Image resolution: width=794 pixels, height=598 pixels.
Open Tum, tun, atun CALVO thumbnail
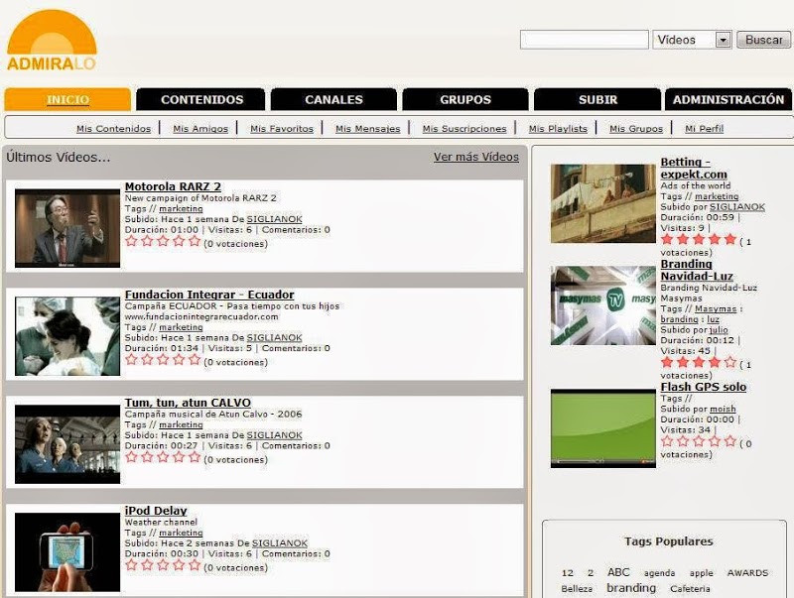pos(67,444)
